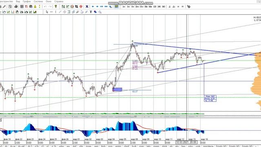
Task: Select the 5м timeframe button
Action: coord(133,7)
